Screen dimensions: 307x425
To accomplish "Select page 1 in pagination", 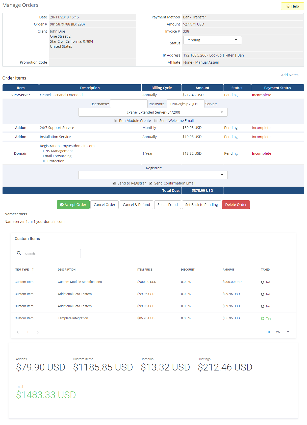I will pyautogui.click(x=28, y=332).
